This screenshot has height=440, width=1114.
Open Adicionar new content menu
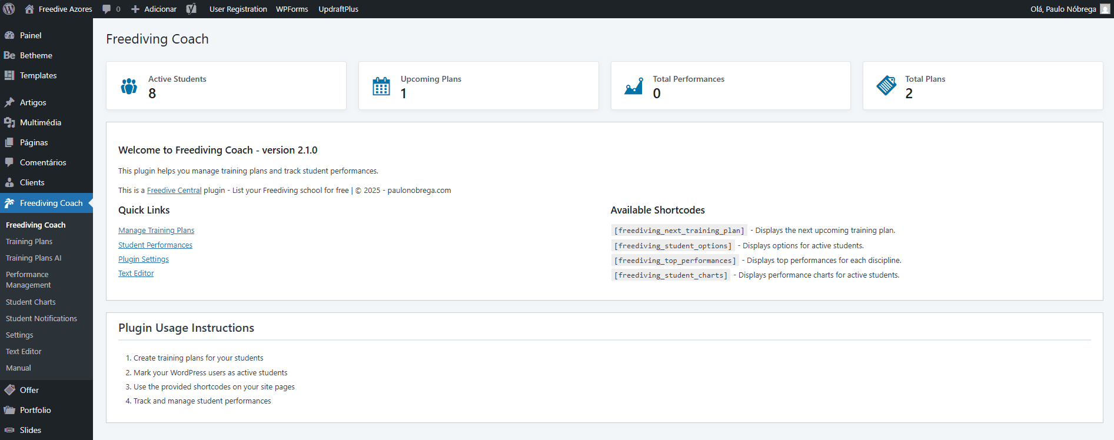coord(154,9)
